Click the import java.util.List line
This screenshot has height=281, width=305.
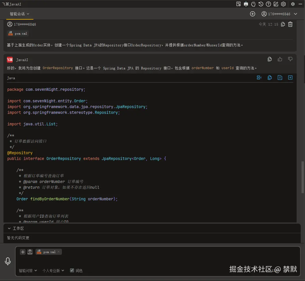click(x=33, y=124)
